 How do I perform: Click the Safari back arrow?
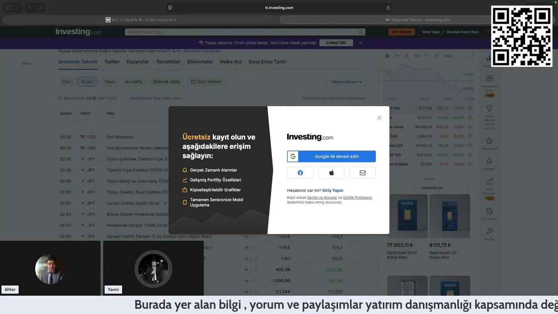point(30,7)
